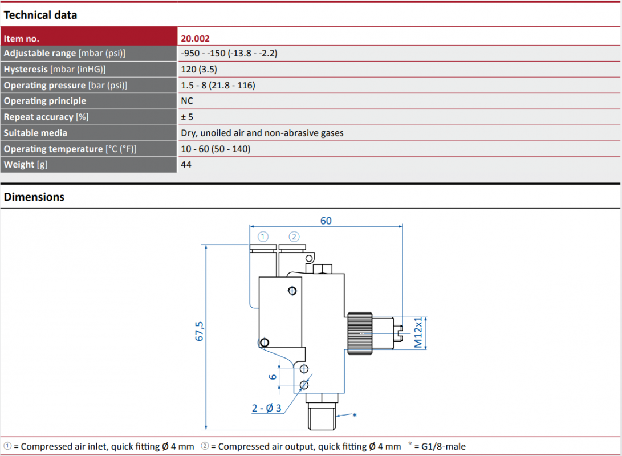Click the asterisk callout beside the bottom fitting
The height and width of the screenshot is (456, 622).
pos(355,415)
